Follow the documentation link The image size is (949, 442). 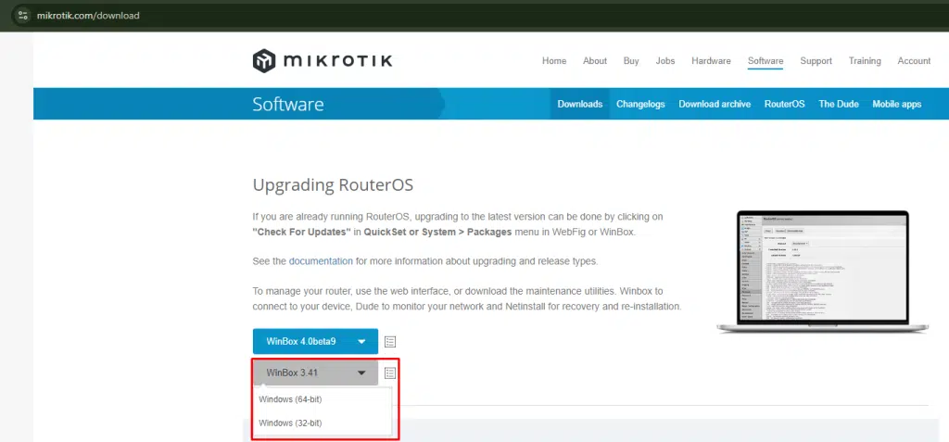tap(321, 261)
